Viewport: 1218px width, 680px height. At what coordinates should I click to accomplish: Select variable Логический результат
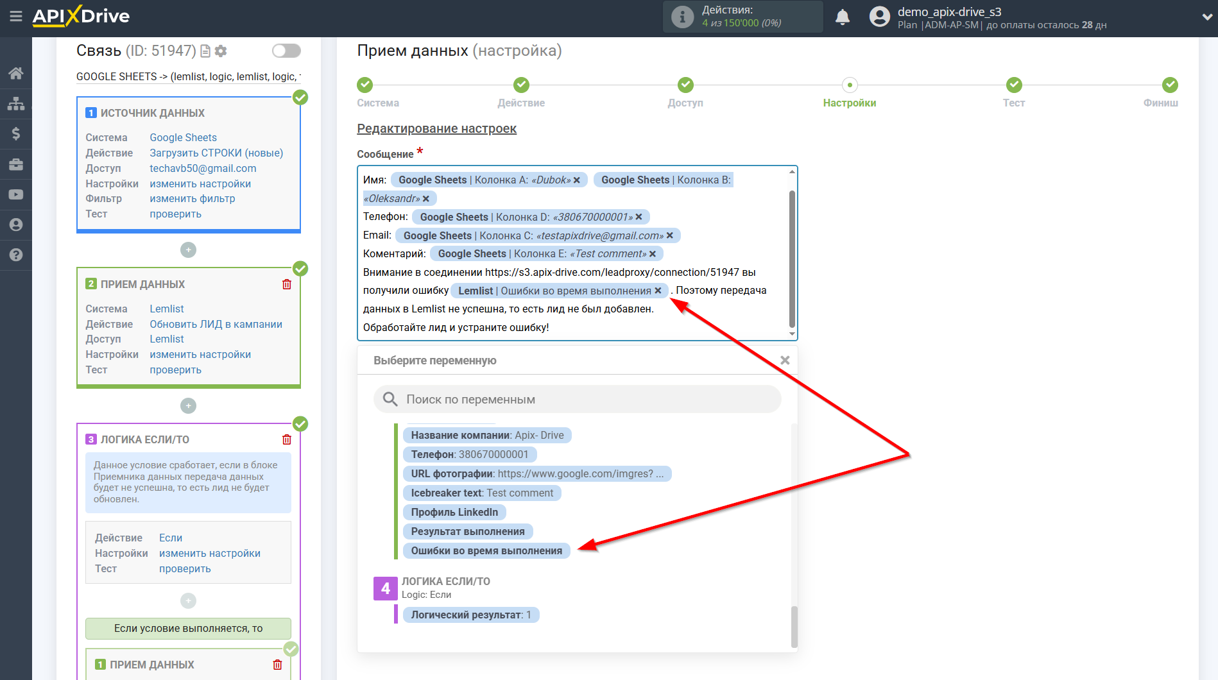(471, 615)
